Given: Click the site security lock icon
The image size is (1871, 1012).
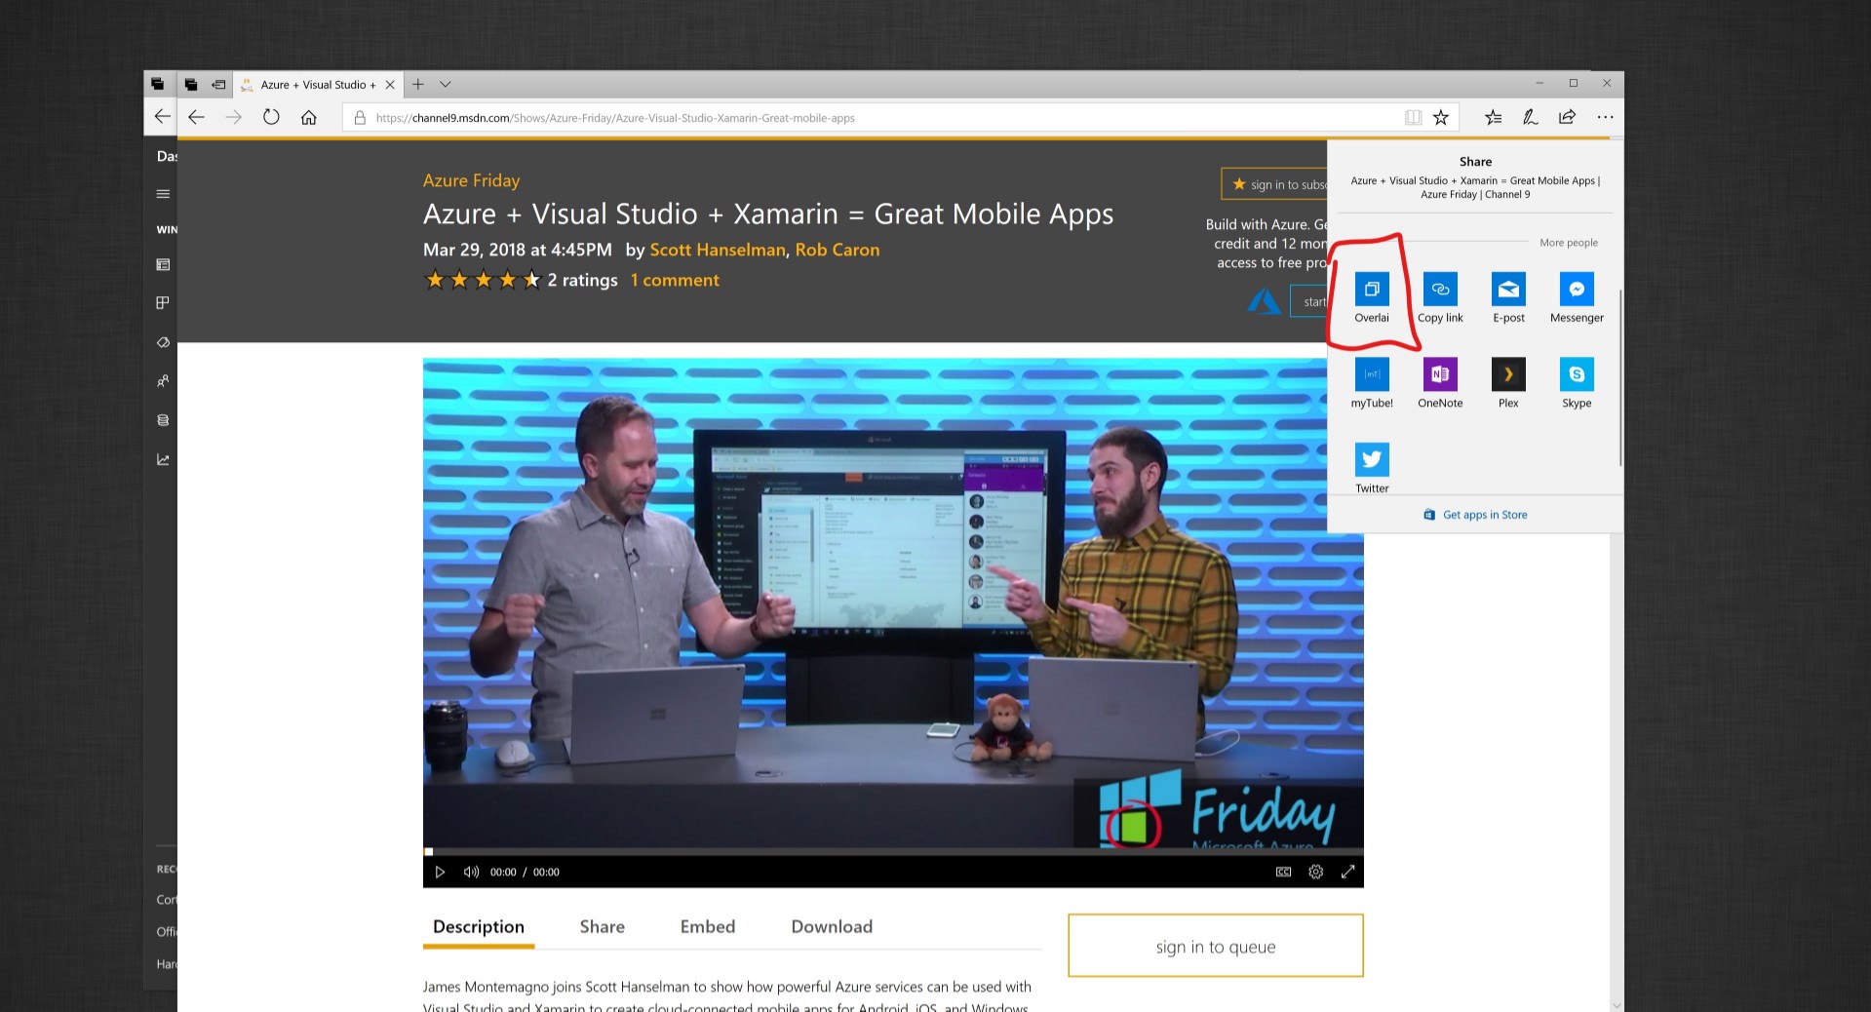Looking at the screenshot, I should [360, 118].
